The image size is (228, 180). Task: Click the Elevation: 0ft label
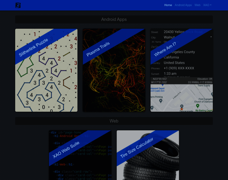(x=205, y=79)
